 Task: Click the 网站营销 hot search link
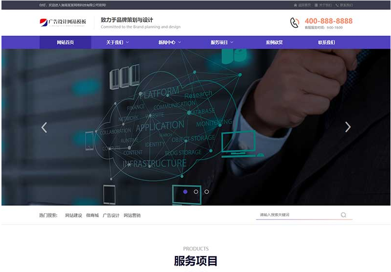click(132, 216)
